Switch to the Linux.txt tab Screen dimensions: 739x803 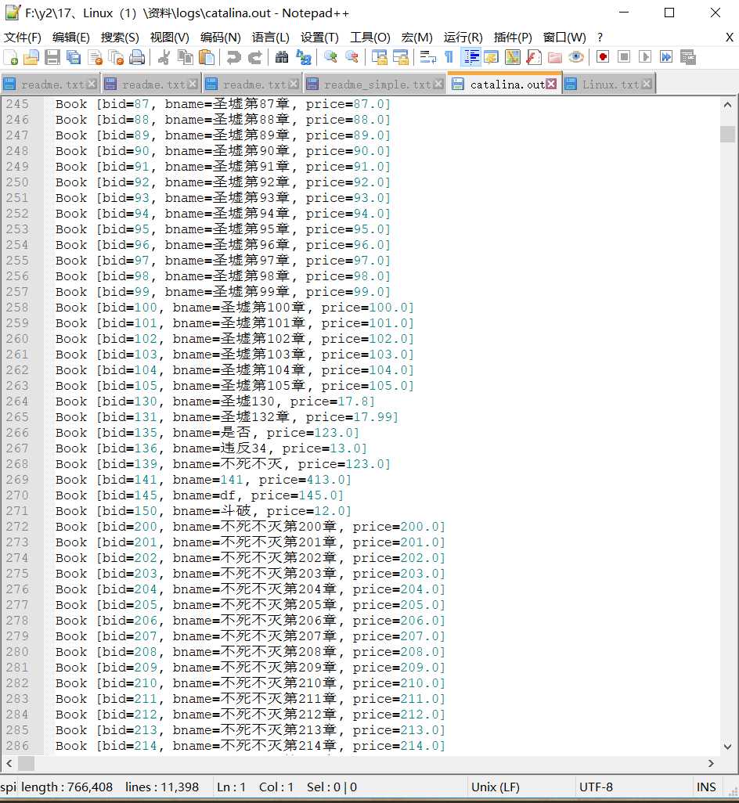611,85
